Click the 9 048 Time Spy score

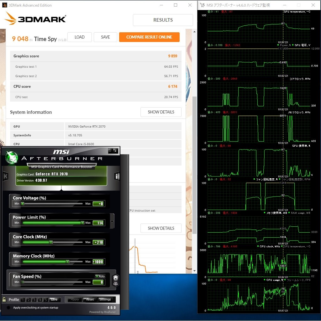20,39
